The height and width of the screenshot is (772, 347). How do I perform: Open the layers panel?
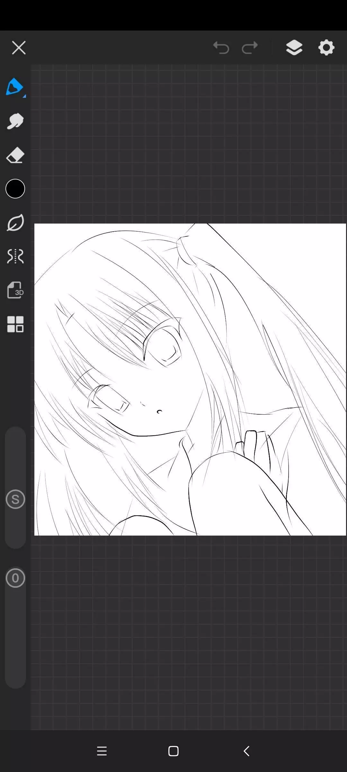294,48
